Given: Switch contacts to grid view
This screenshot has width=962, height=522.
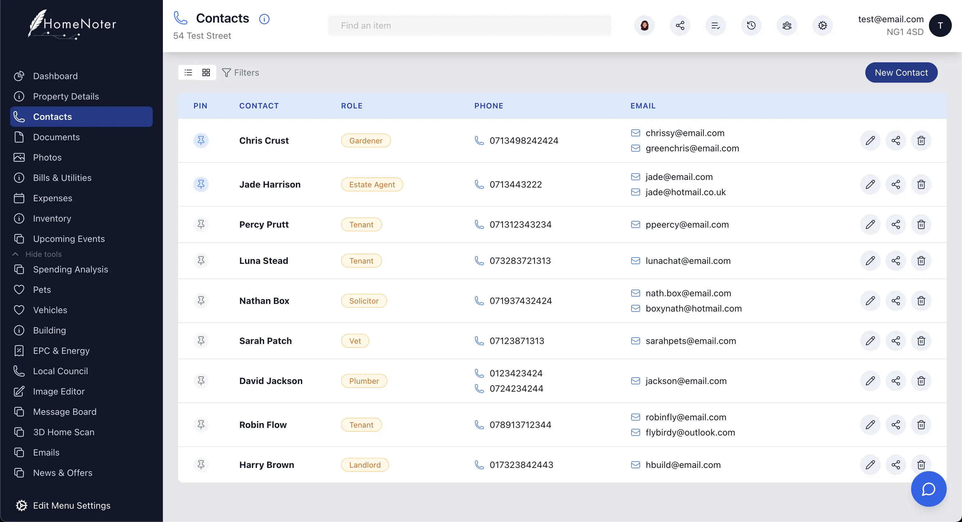Looking at the screenshot, I should click(x=206, y=72).
